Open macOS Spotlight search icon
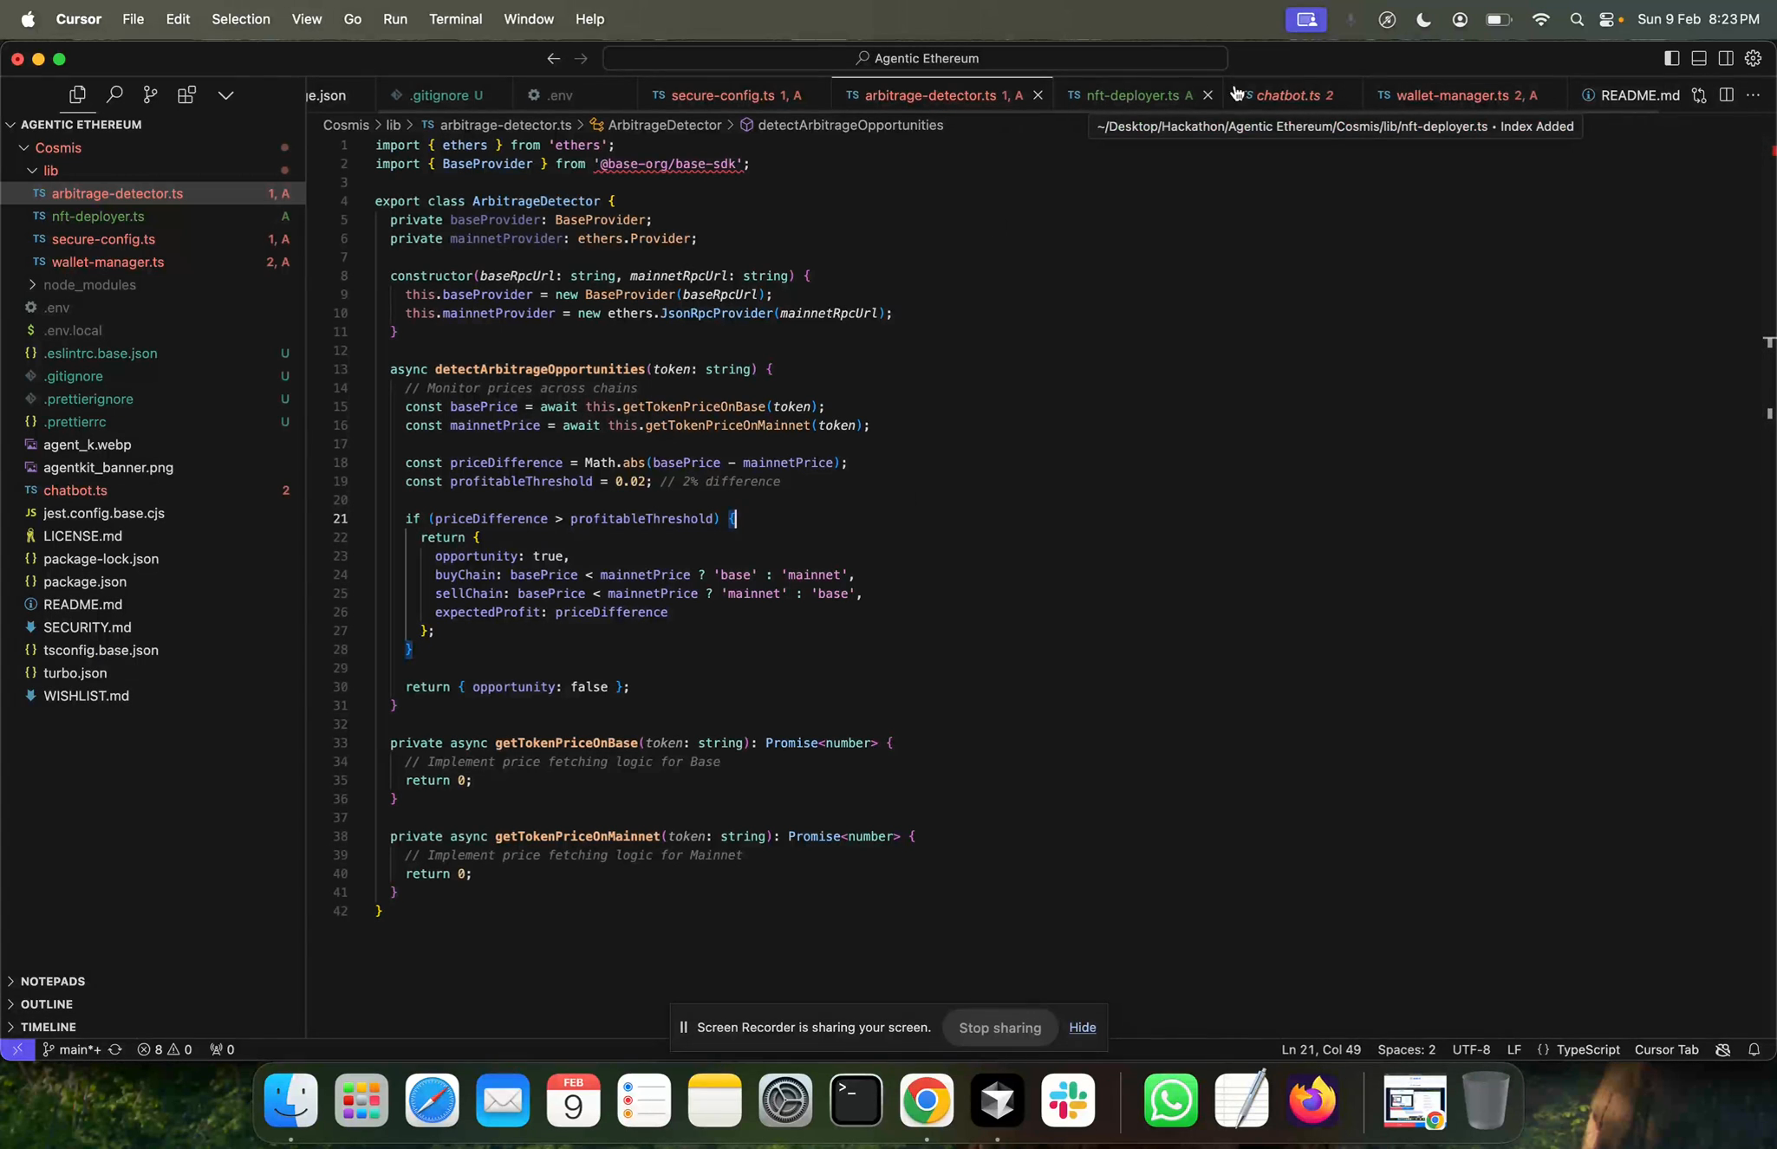 pyautogui.click(x=1576, y=19)
